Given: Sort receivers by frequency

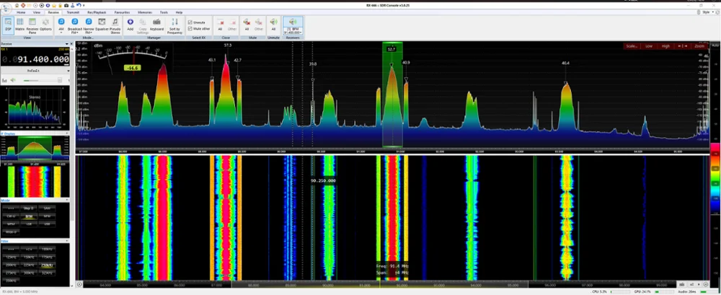Looking at the screenshot, I should click(175, 25).
